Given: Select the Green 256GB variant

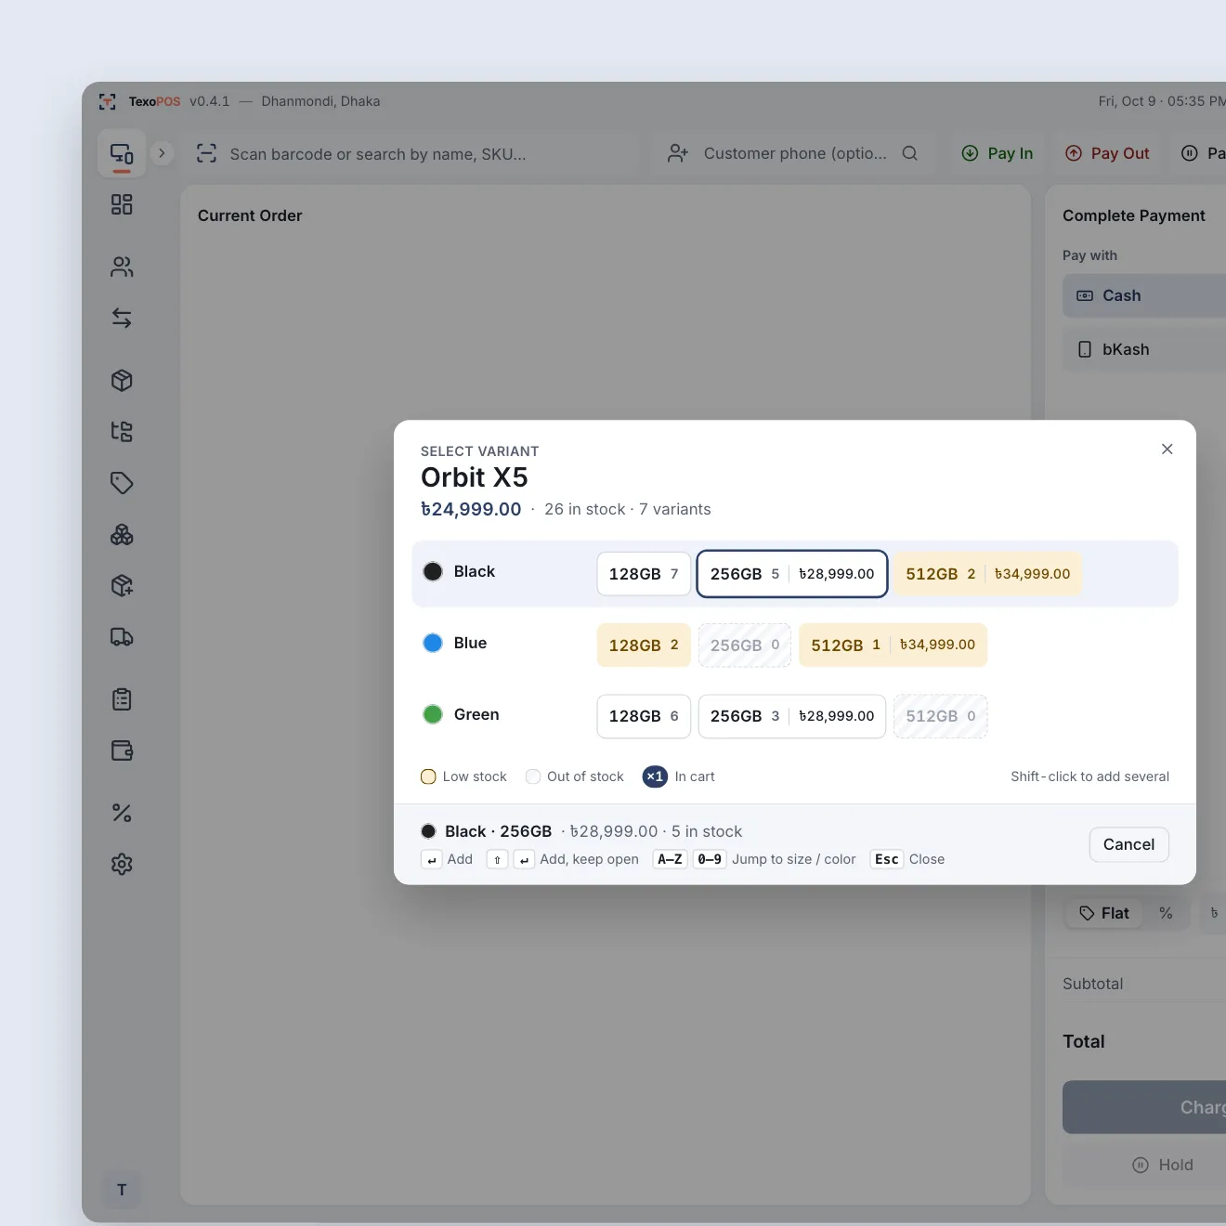Looking at the screenshot, I should pyautogui.click(x=792, y=716).
